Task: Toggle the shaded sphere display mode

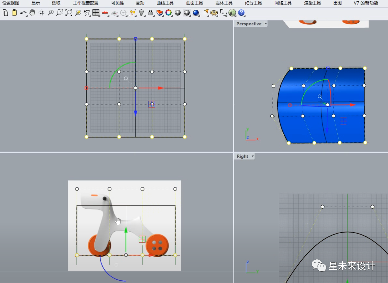Action: pos(178,13)
